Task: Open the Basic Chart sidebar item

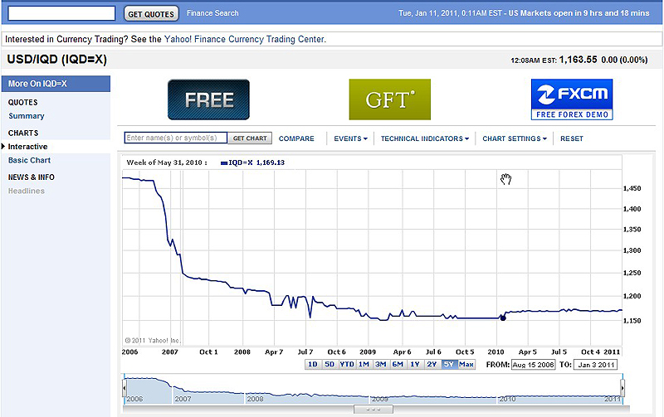Action: (x=29, y=160)
